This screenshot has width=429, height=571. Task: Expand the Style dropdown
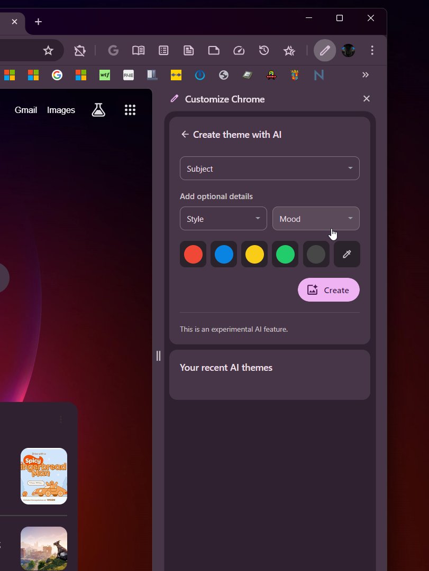click(223, 219)
